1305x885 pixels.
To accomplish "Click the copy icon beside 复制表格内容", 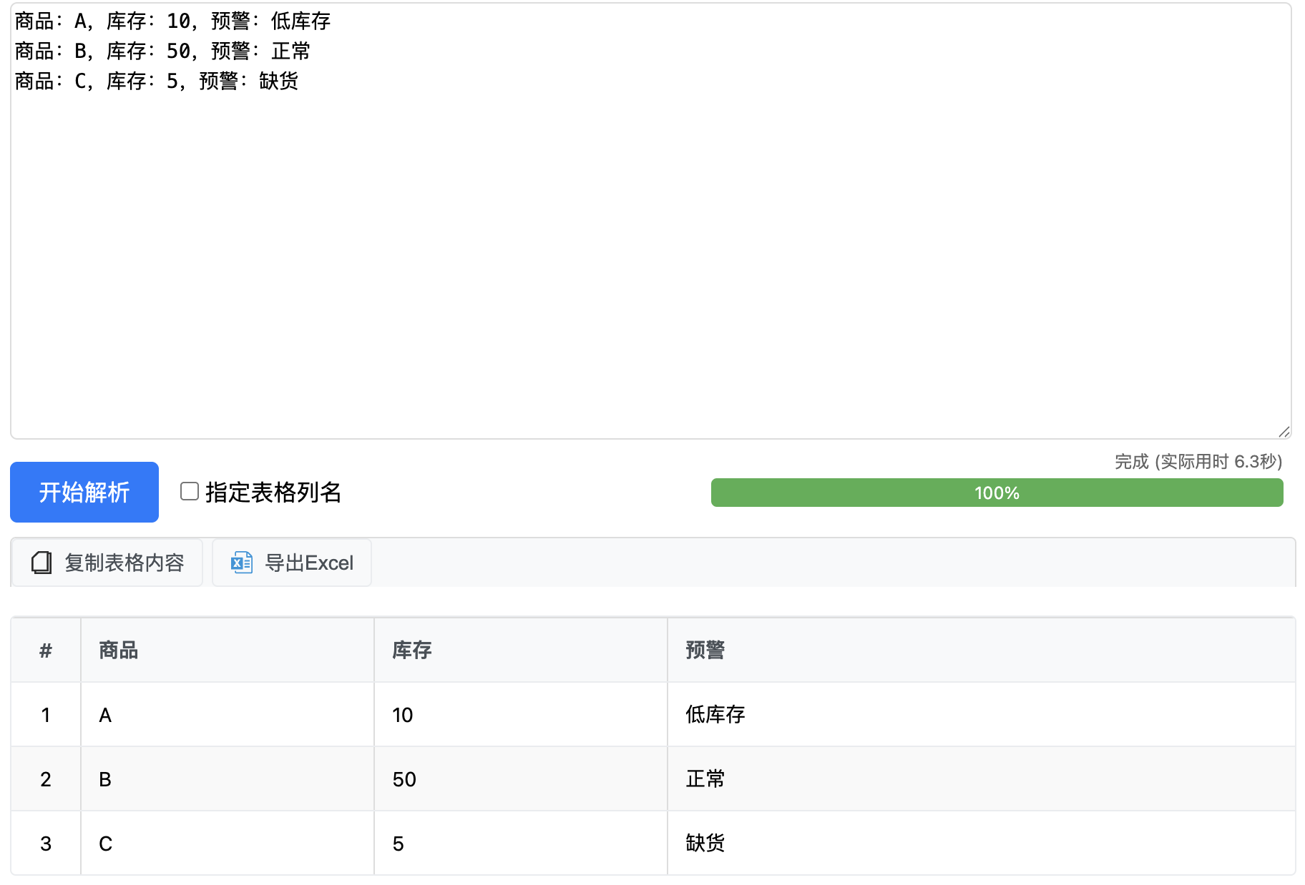I will [41, 563].
